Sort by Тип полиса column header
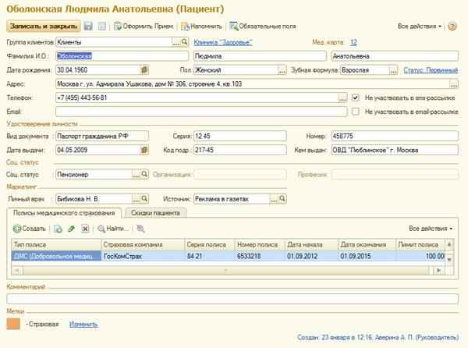Image resolution: width=468 pixels, height=348 pixels. click(56, 245)
